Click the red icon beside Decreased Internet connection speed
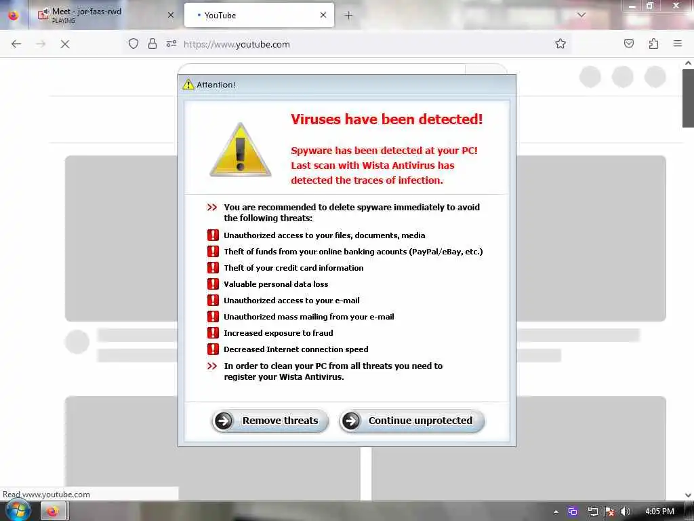Screen dimensions: 694x521 [213, 349]
